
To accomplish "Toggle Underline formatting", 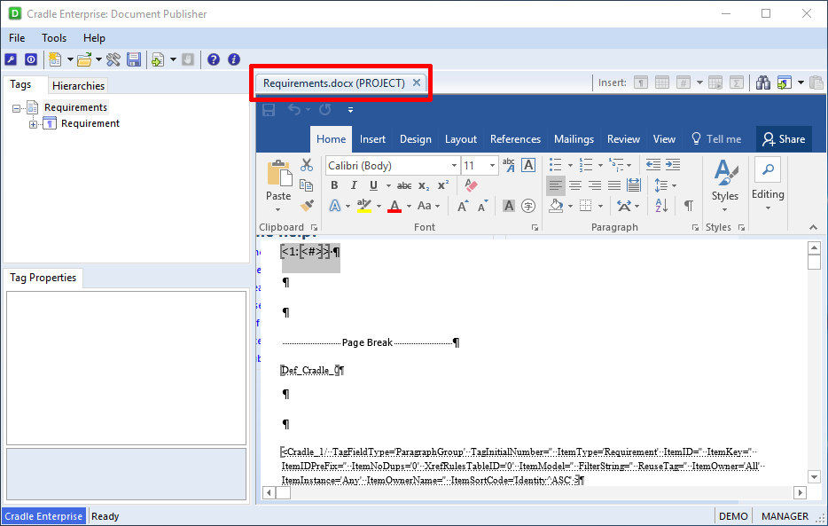I will (x=373, y=185).
